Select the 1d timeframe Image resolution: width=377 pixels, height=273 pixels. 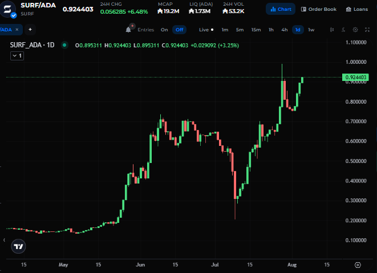click(x=298, y=30)
